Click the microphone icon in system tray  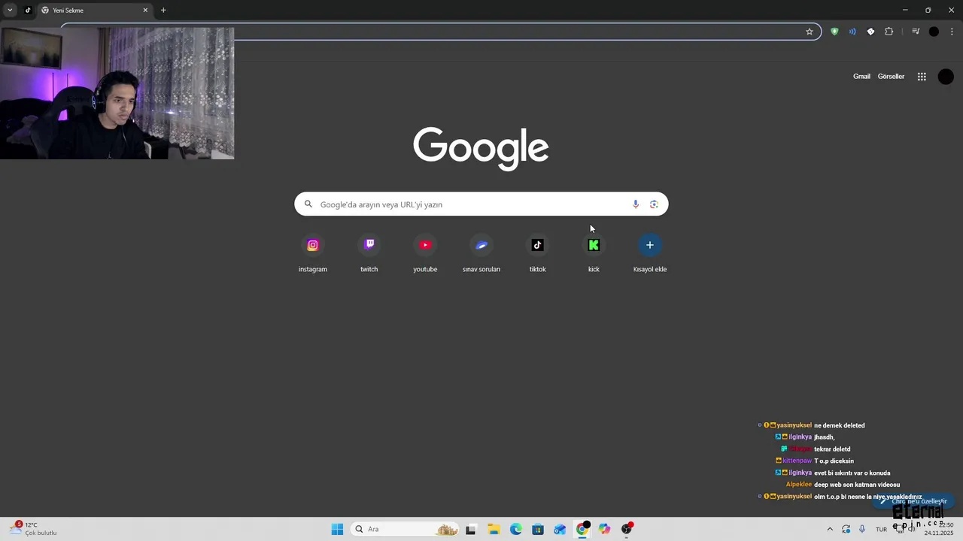[862, 529]
